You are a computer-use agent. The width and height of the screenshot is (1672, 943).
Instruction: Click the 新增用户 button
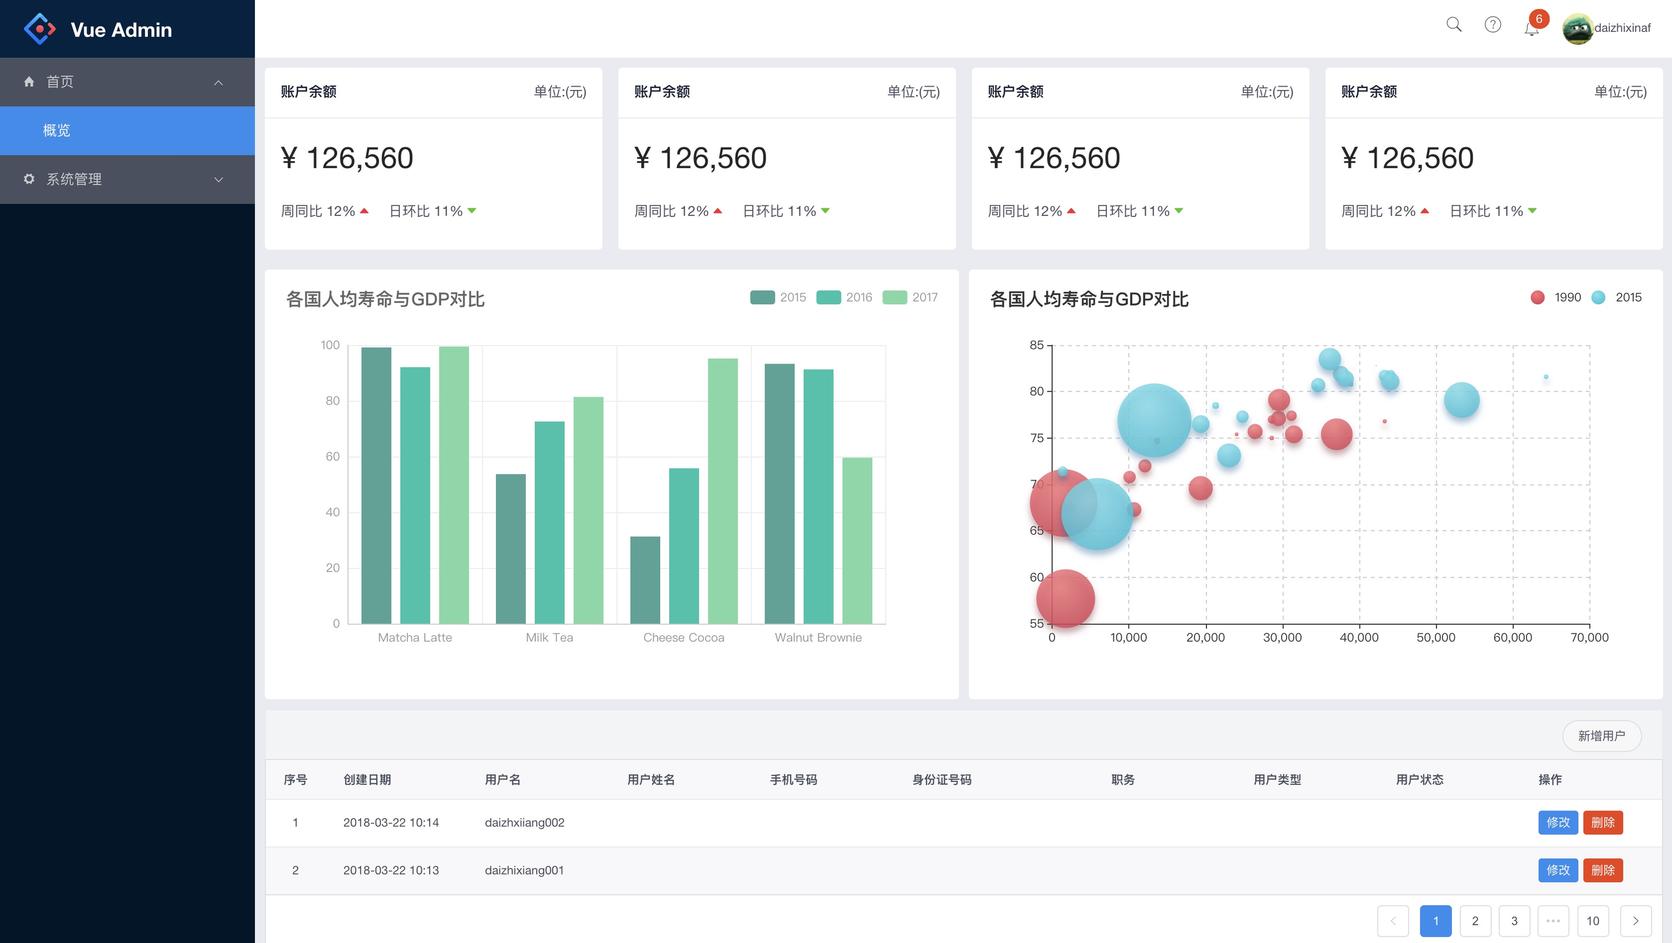point(1602,736)
